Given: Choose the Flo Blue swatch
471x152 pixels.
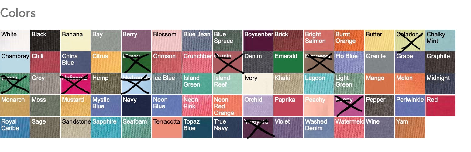Looking at the screenshot, I should 349,62.
